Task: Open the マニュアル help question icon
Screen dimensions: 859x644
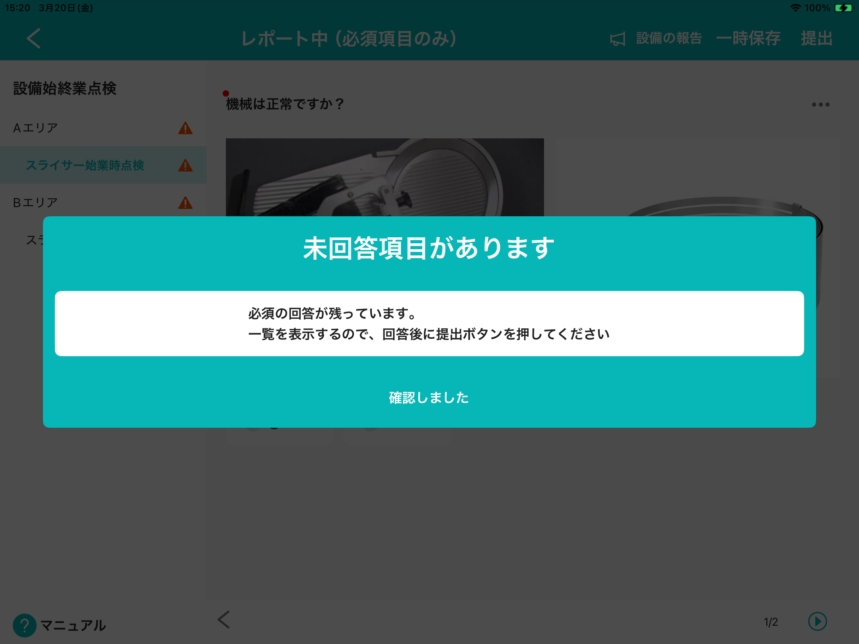Action: point(24,625)
